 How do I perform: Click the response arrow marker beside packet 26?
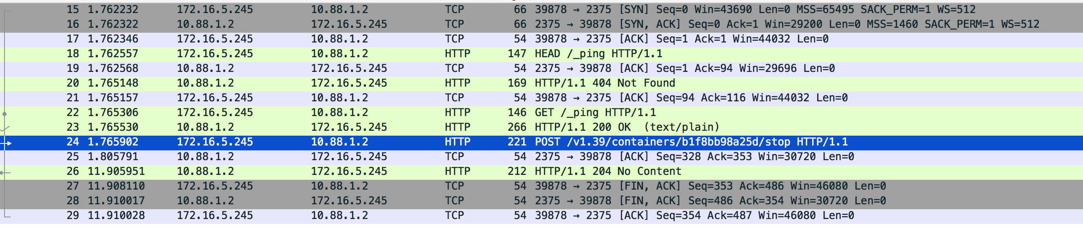click(5, 172)
